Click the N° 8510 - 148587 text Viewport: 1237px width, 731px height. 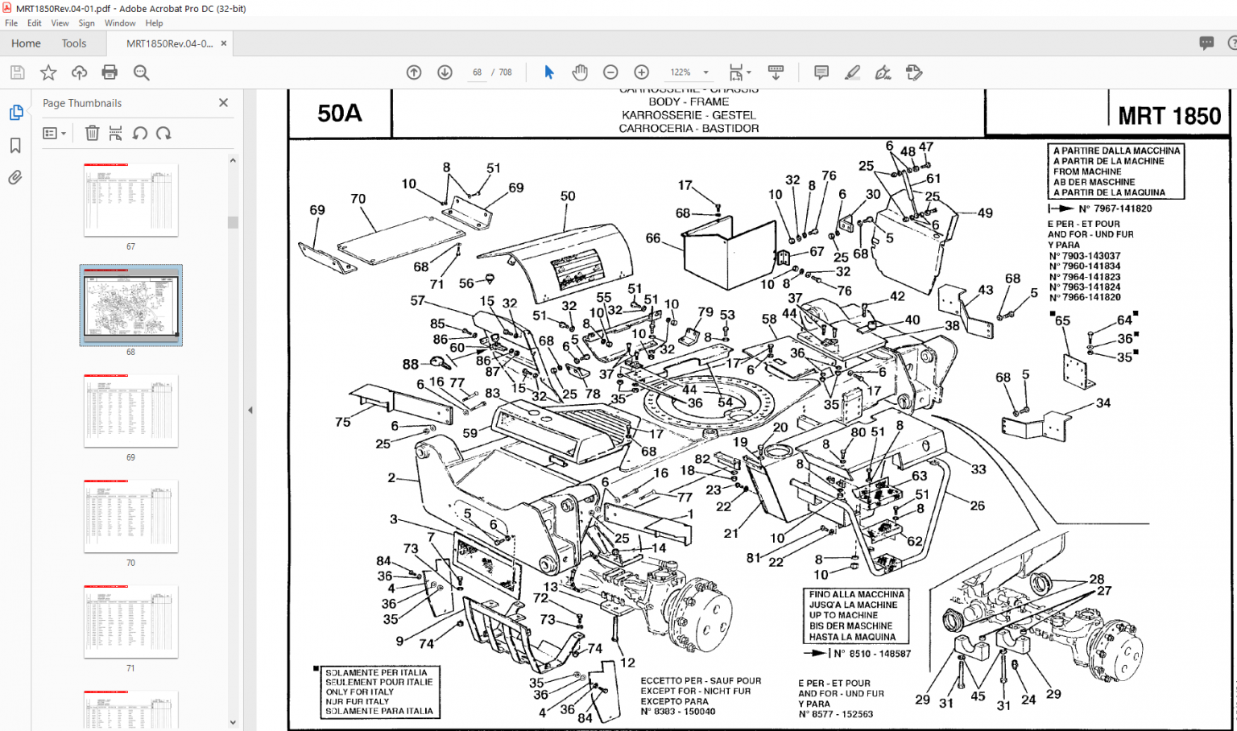click(872, 654)
